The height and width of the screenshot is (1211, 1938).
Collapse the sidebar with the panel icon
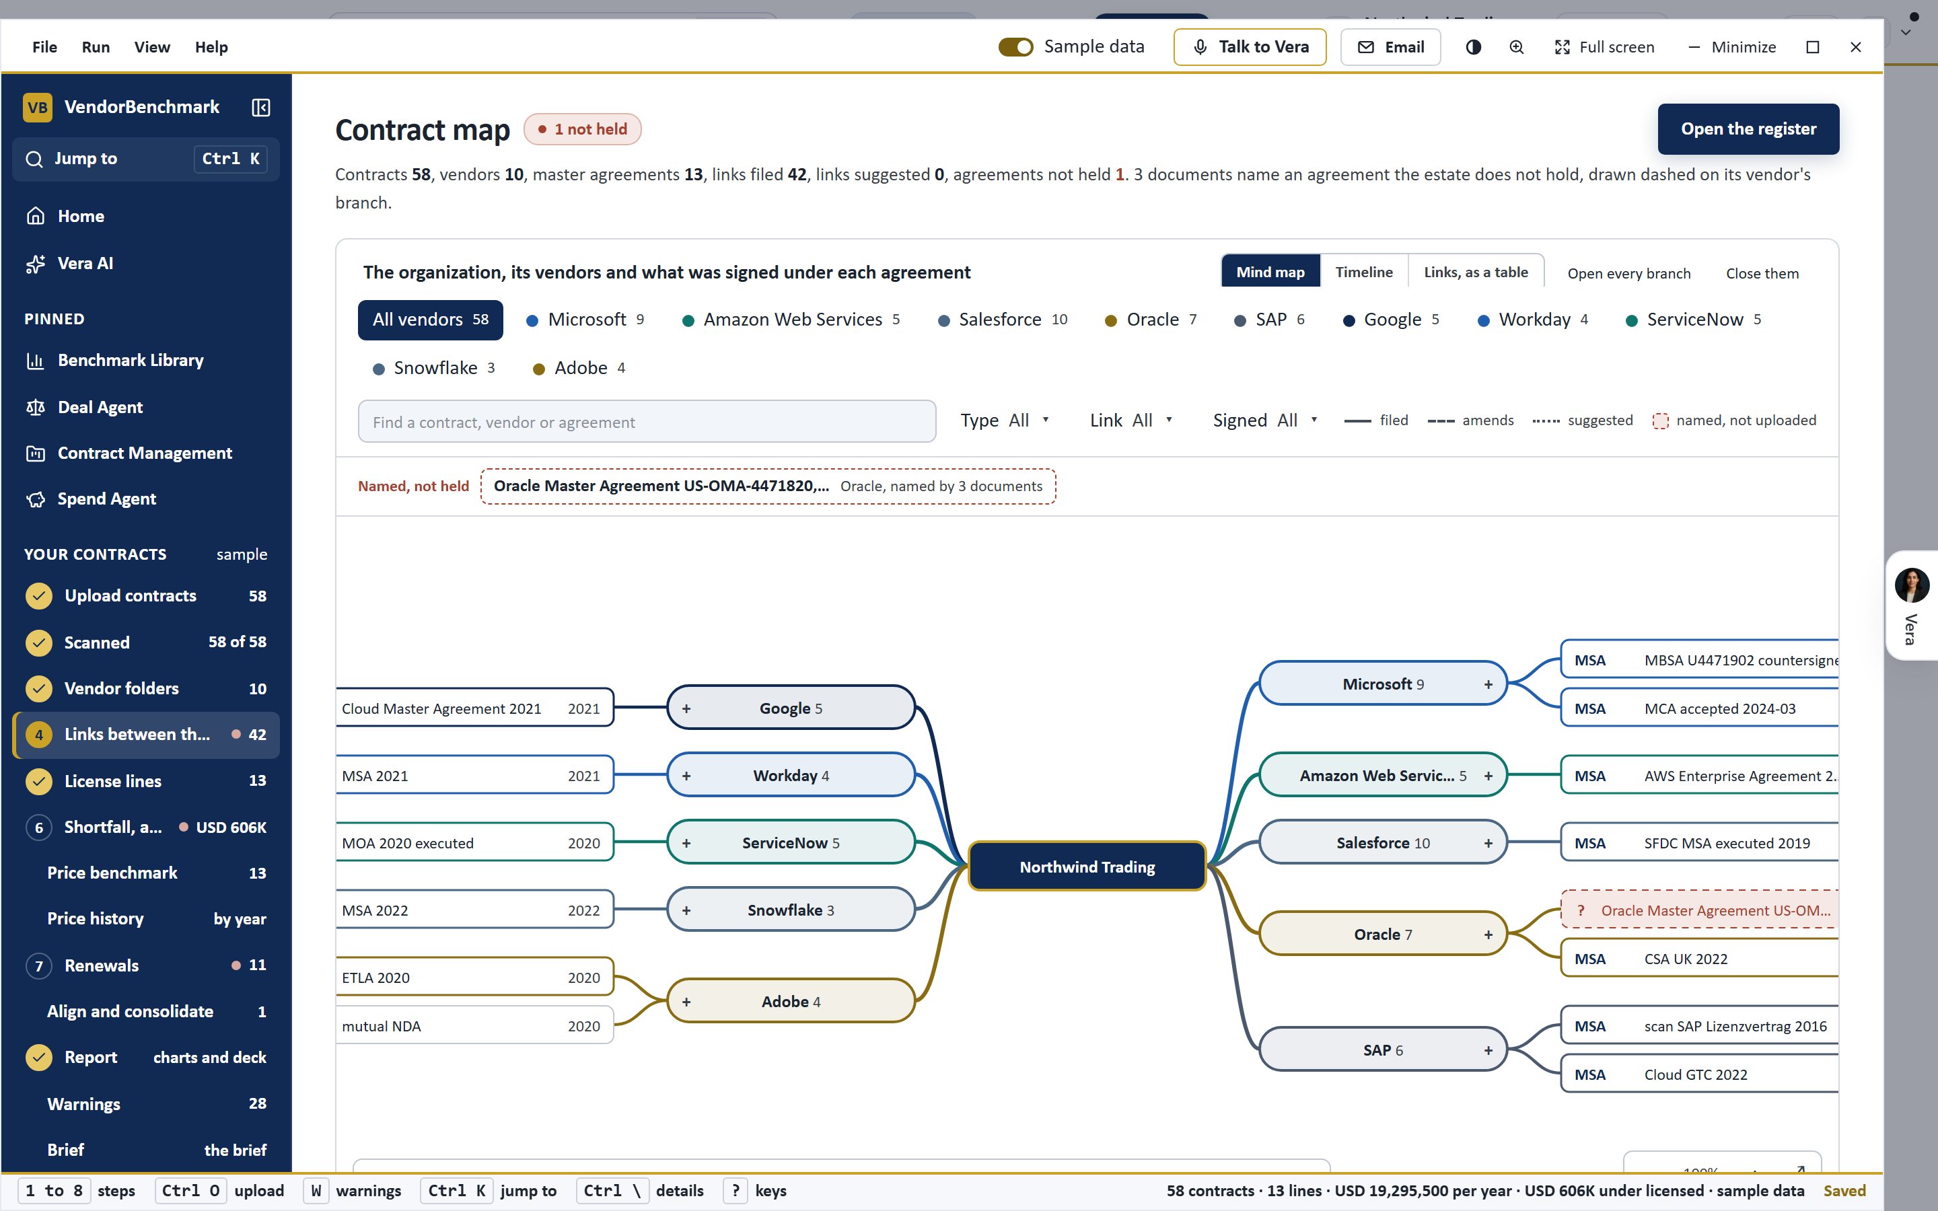[261, 108]
